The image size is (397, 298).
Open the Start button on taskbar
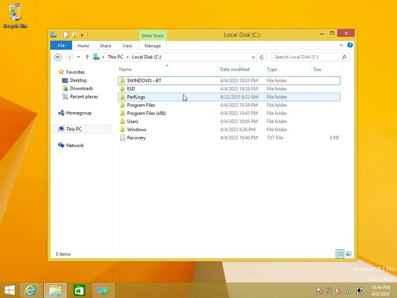[10, 290]
